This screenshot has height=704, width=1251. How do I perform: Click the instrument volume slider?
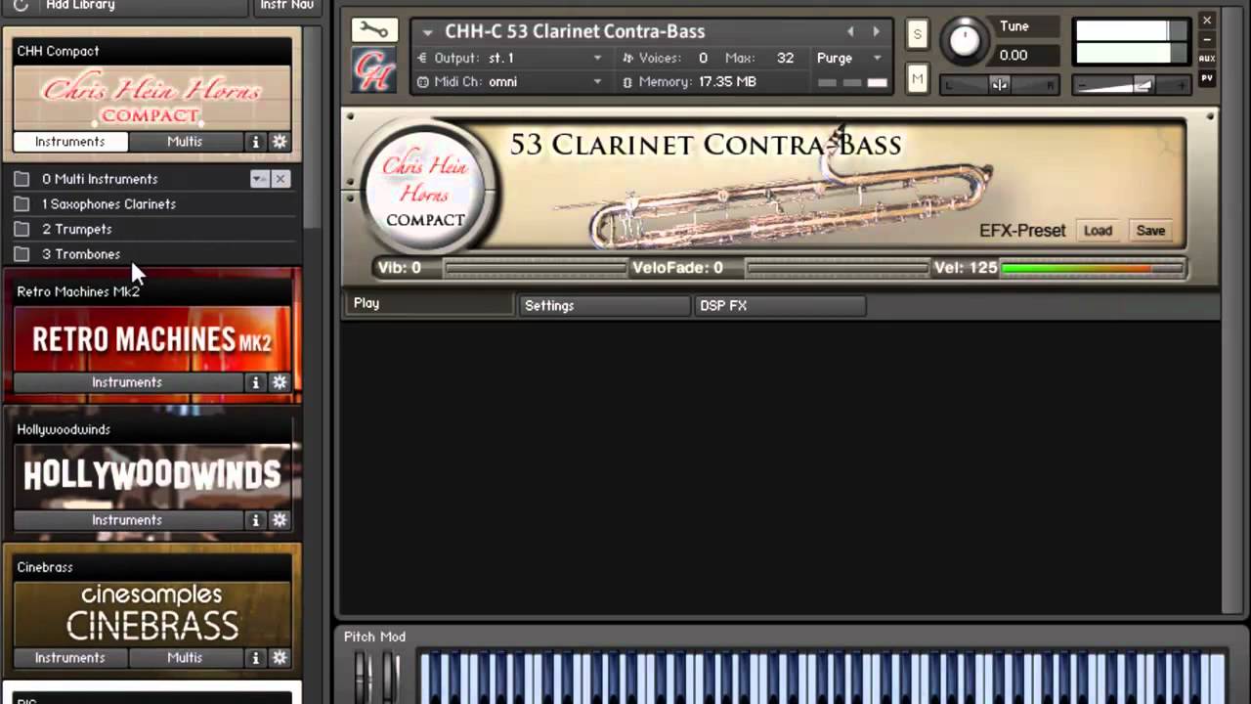tap(1131, 86)
